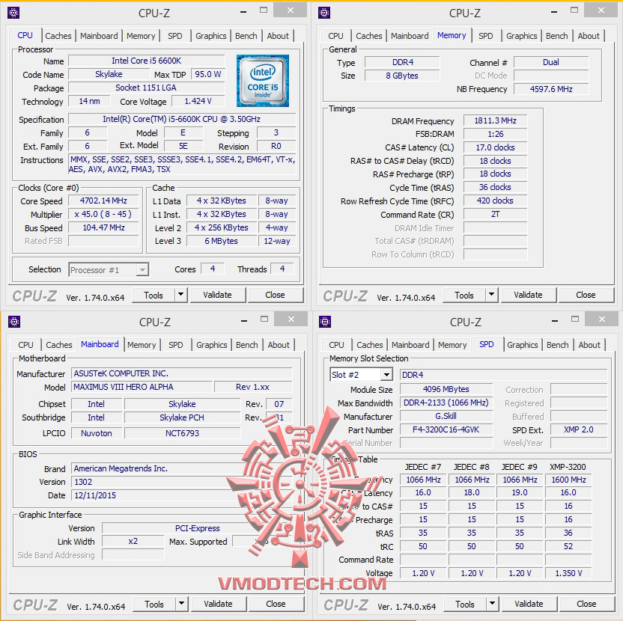Click Validate in the Memory window
Viewport: 623px width, 621px height.
528,295
